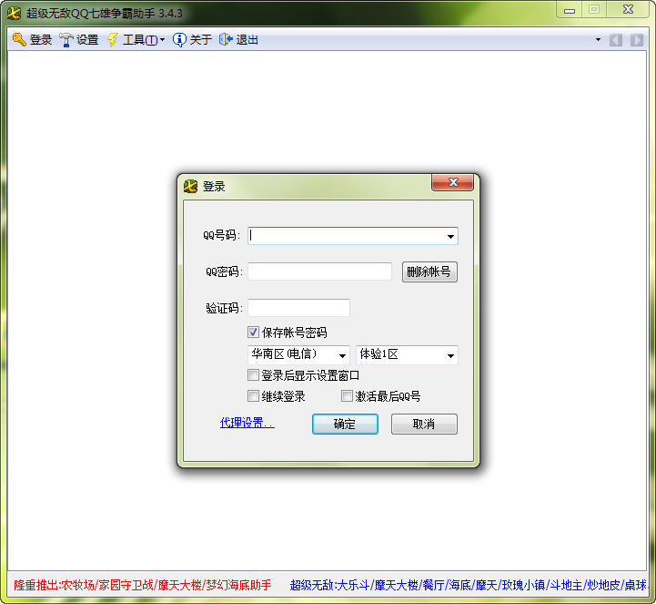This screenshot has height=604, width=656.
Task: Click the QQ密码 input field
Action: tap(319, 271)
